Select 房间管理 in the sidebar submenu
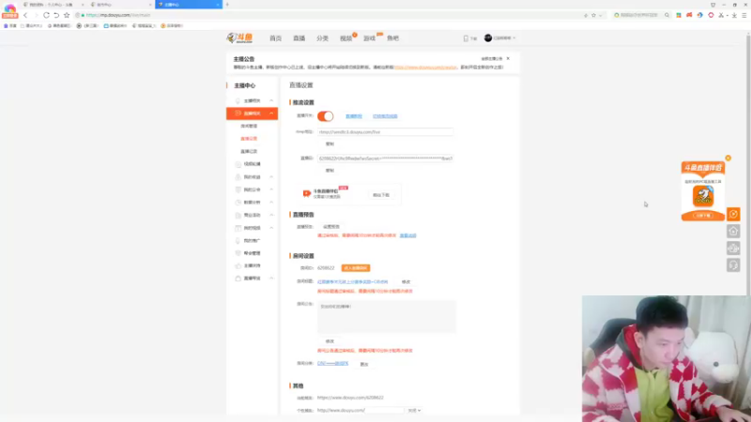The image size is (751, 422). [249, 126]
